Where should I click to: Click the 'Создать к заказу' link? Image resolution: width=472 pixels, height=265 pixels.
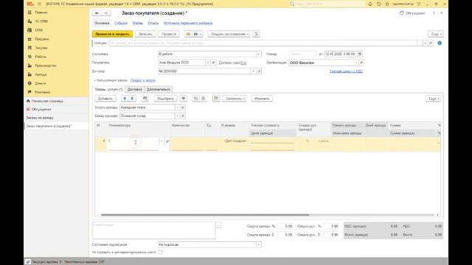pyautogui.click(x=143, y=80)
